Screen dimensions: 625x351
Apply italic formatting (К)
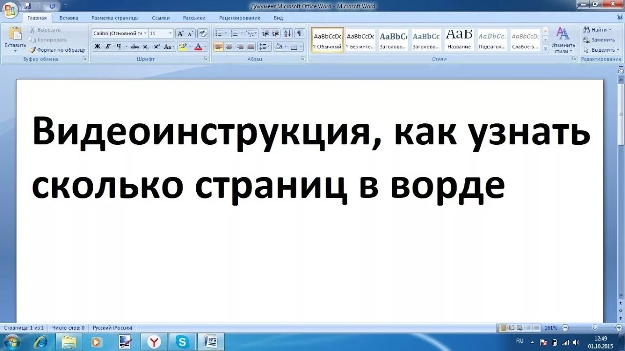[108, 46]
